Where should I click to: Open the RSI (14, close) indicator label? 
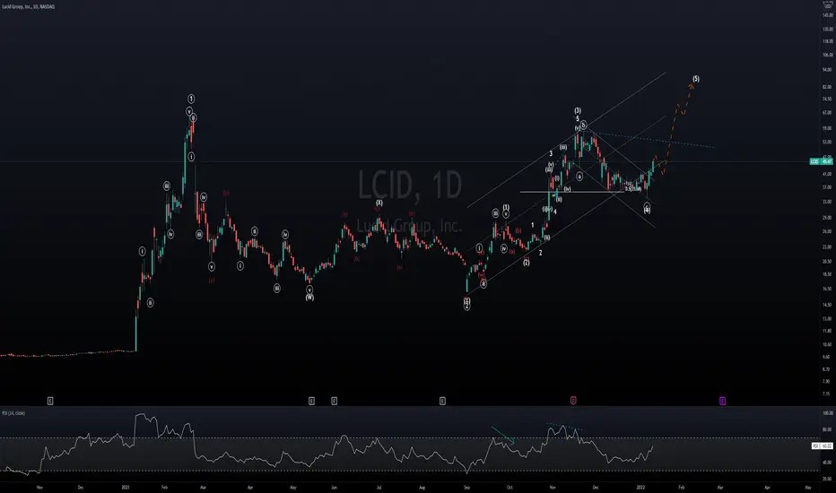point(13,413)
